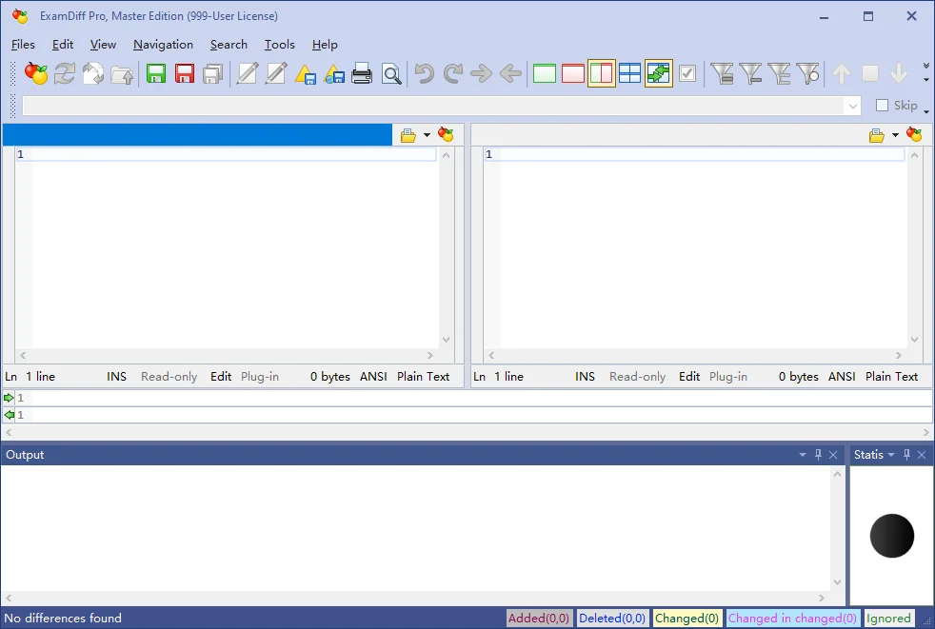Click Edit in the left pane status bar
Image resolution: width=935 pixels, height=629 pixels.
[x=221, y=377]
